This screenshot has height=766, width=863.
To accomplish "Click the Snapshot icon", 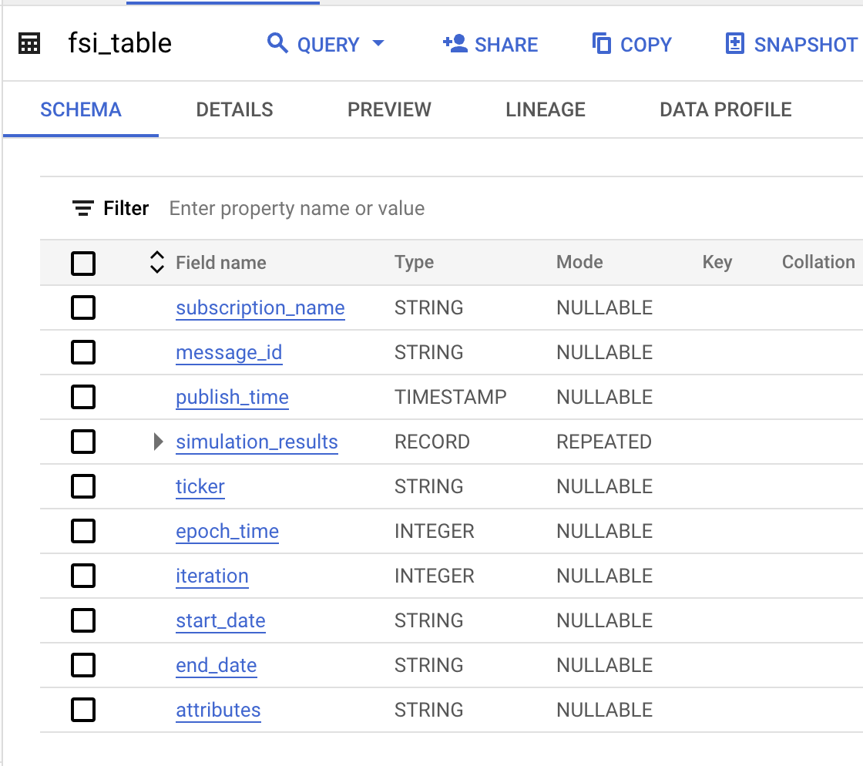I will [x=735, y=44].
